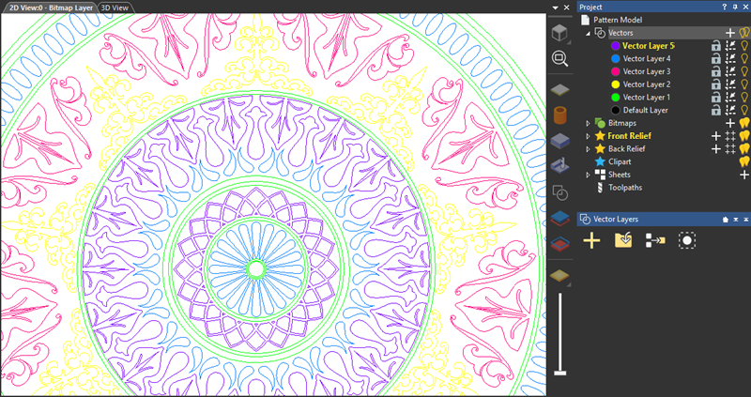Image resolution: width=751 pixels, height=397 pixels.
Task: Click the Project panel title
Action: (590, 8)
